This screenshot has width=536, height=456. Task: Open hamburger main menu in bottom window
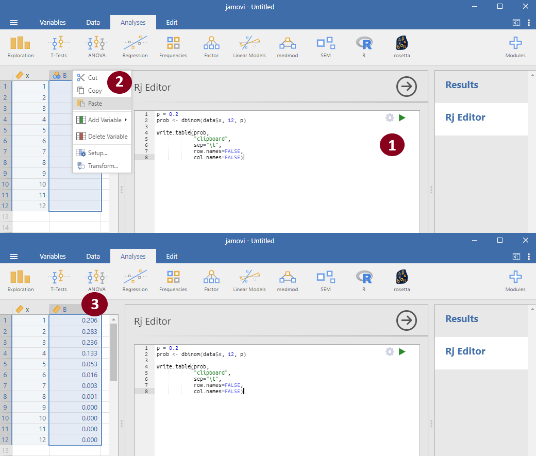coord(14,257)
